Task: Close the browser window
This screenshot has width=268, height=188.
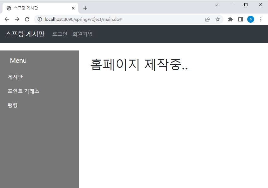Action: [260, 5]
